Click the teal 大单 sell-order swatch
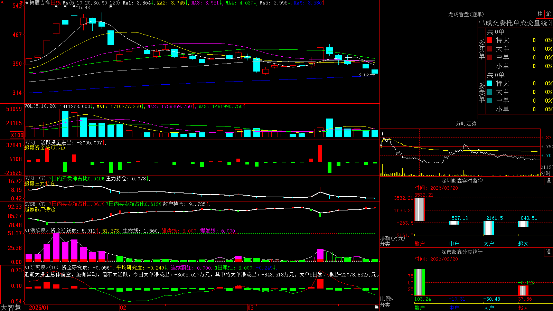The image size is (553, 311). 489,92
